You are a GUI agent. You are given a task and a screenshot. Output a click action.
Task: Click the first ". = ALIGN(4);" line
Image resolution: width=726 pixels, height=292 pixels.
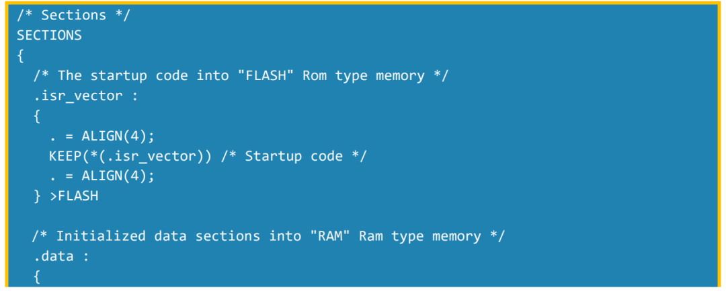(x=102, y=137)
